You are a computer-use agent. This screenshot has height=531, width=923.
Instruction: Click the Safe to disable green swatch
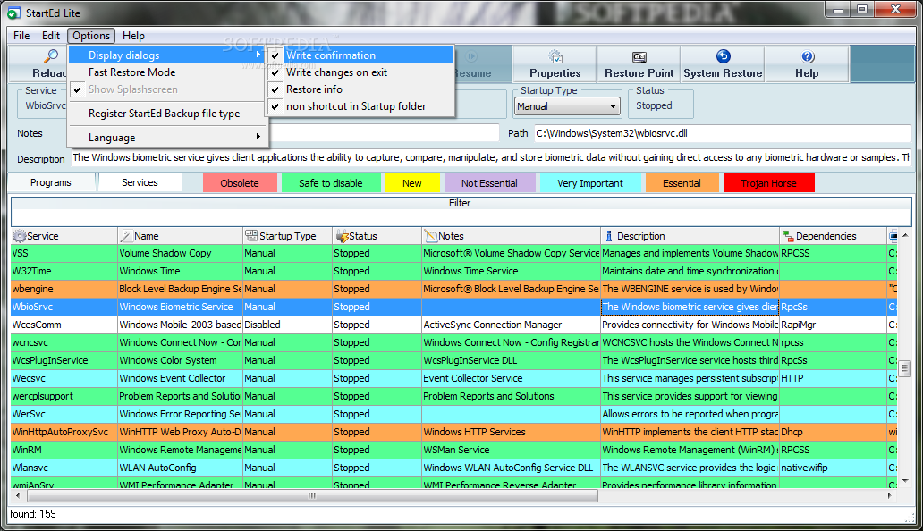point(331,183)
